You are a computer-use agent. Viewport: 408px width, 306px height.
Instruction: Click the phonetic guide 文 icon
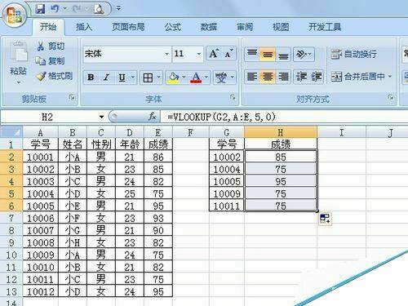click(221, 78)
